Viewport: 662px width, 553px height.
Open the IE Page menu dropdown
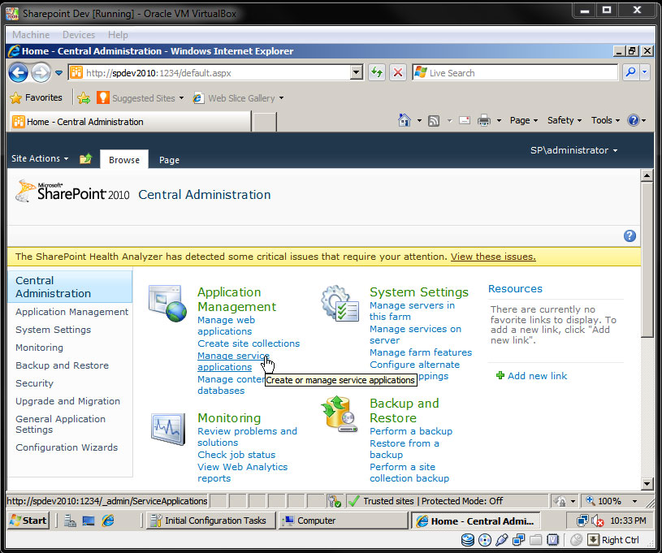[524, 120]
